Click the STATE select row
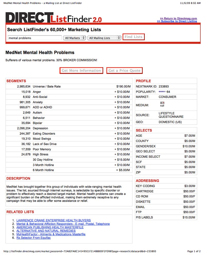Screen dimensions: 205x257 [x=166, y=167]
